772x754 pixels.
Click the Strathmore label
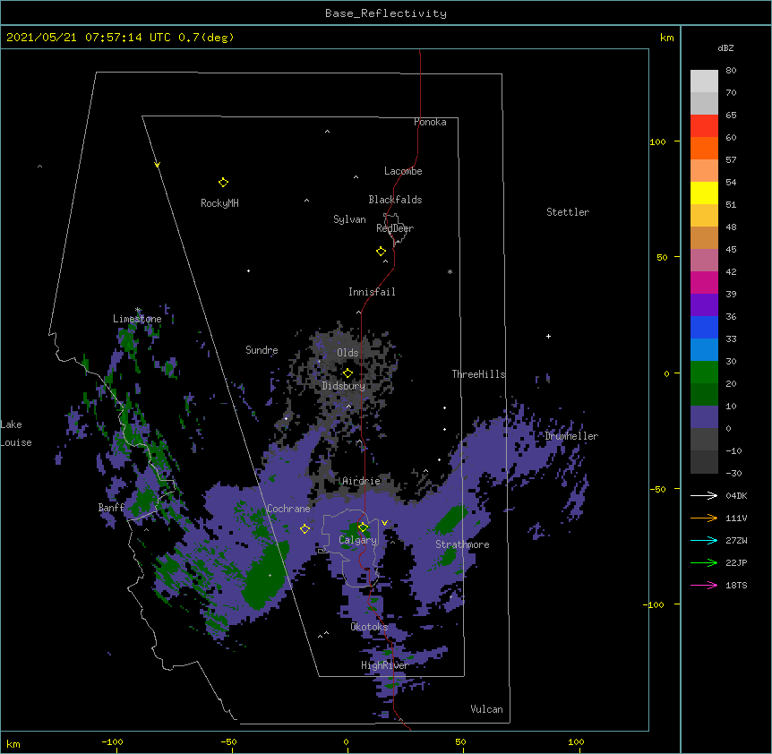click(462, 544)
